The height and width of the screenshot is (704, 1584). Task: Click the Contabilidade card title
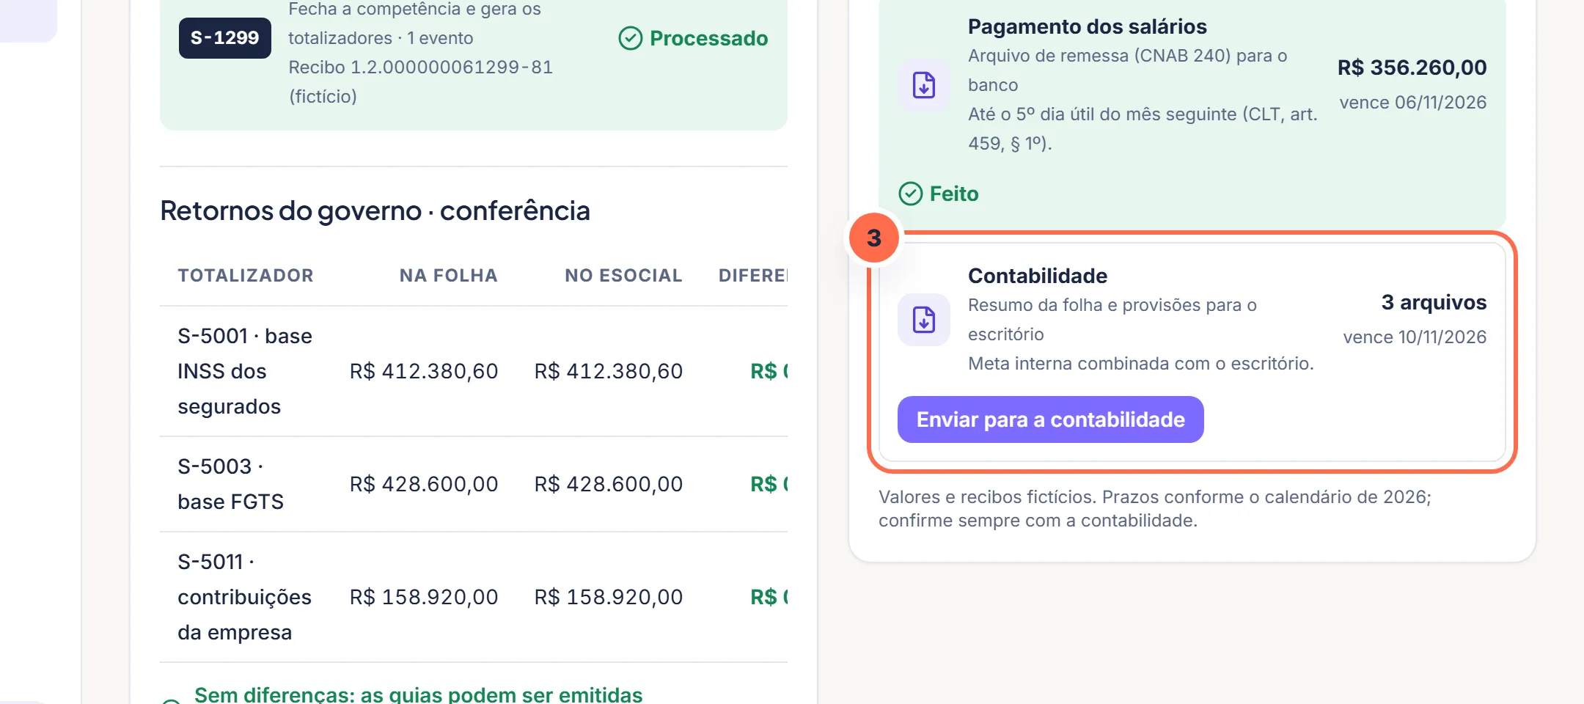click(1038, 276)
